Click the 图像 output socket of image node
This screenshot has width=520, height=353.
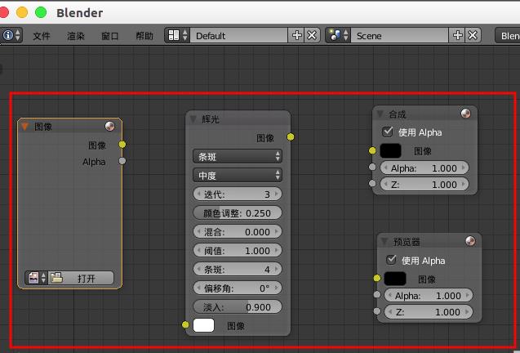point(122,145)
